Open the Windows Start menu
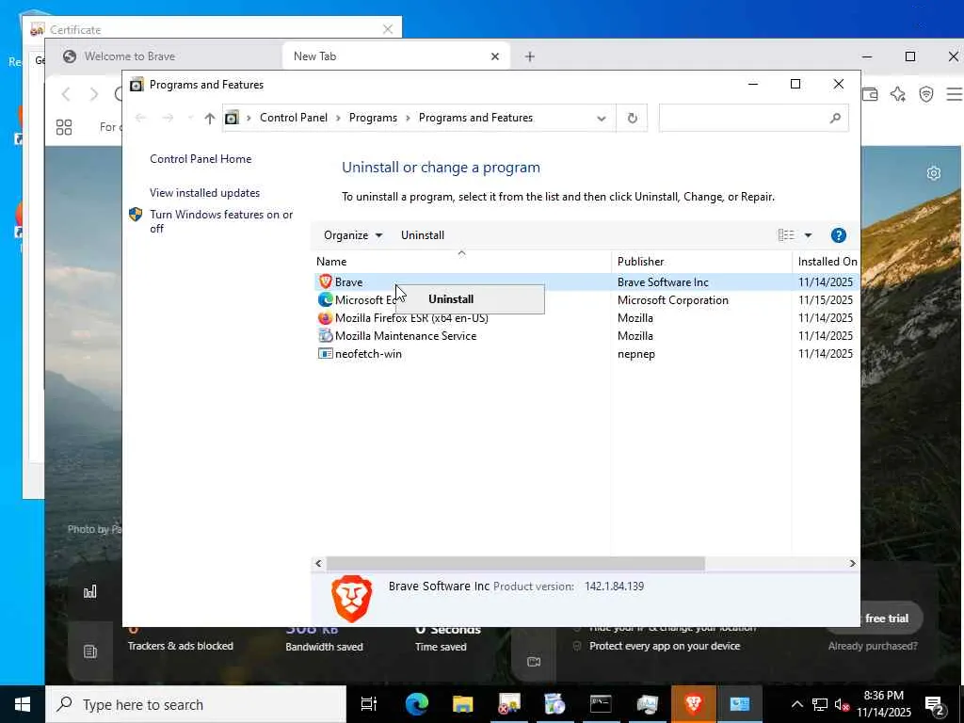This screenshot has width=964, height=723. [x=23, y=704]
